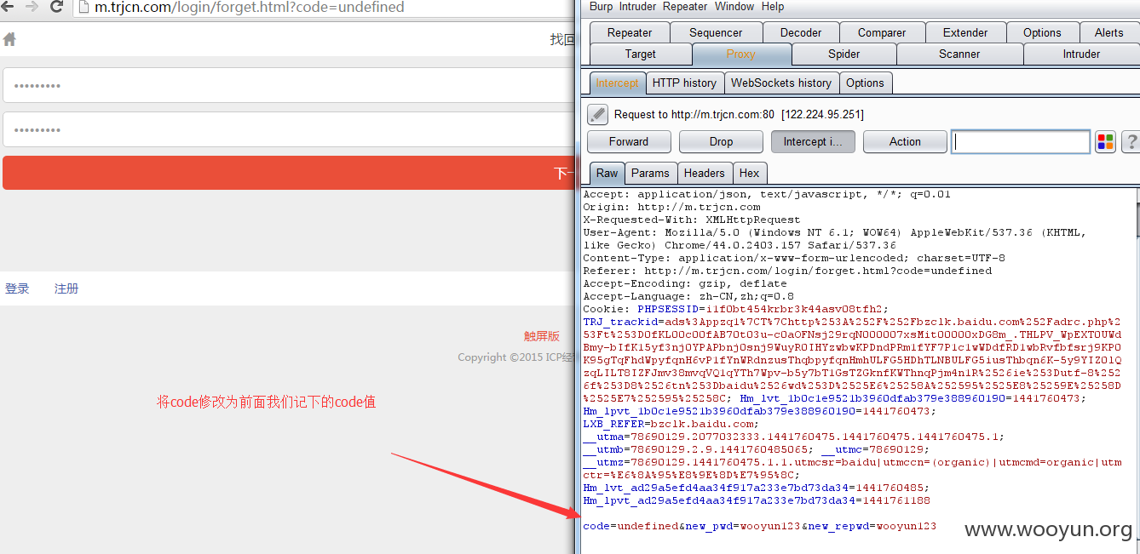Image resolution: width=1140 pixels, height=554 pixels.
Task: Switch to the Target tab
Action: tap(641, 54)
